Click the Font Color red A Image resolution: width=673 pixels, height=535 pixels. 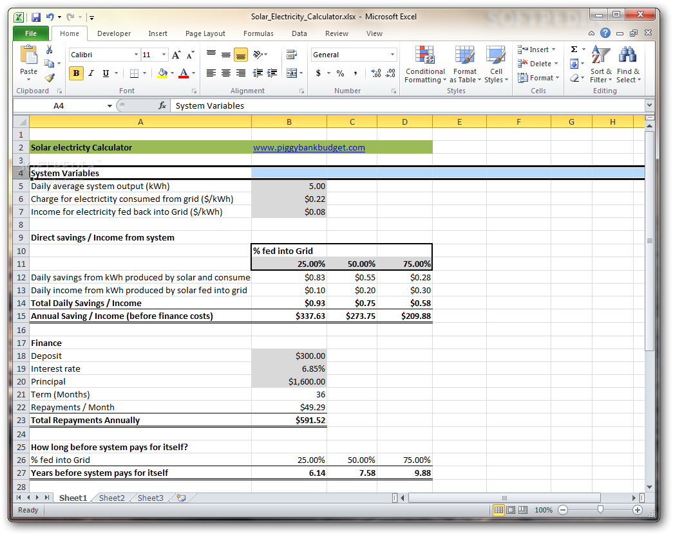[x=184, y=73]
